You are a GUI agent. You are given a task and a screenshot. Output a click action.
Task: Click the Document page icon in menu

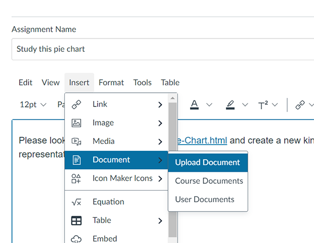click(76, 160)
